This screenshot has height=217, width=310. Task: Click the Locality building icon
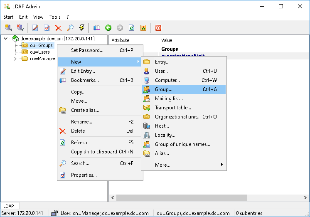click(x=147, y=135)
